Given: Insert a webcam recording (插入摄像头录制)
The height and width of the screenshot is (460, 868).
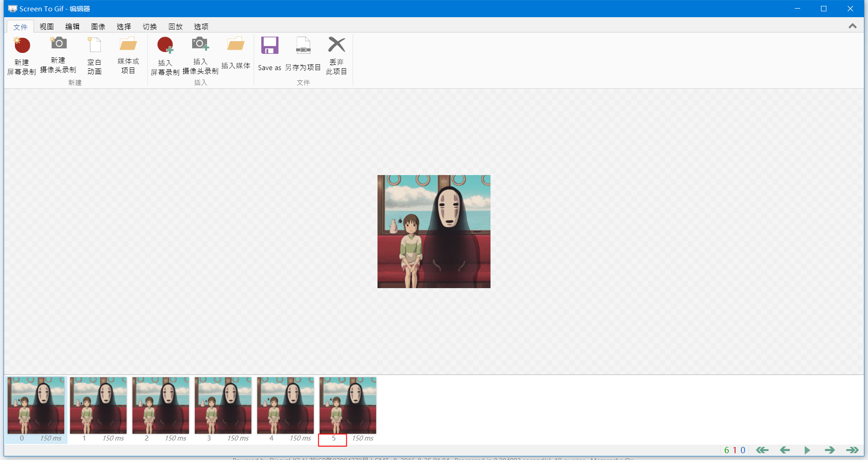Looking at the screenshot, I should point(200,56).
